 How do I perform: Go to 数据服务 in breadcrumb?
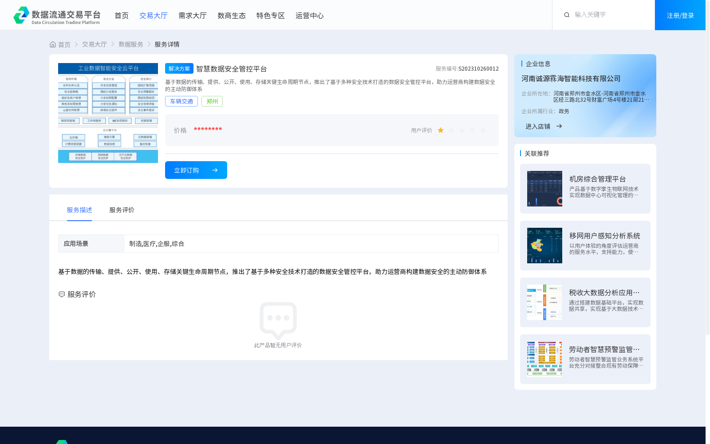pyautogui.click(x=131, y=44)
